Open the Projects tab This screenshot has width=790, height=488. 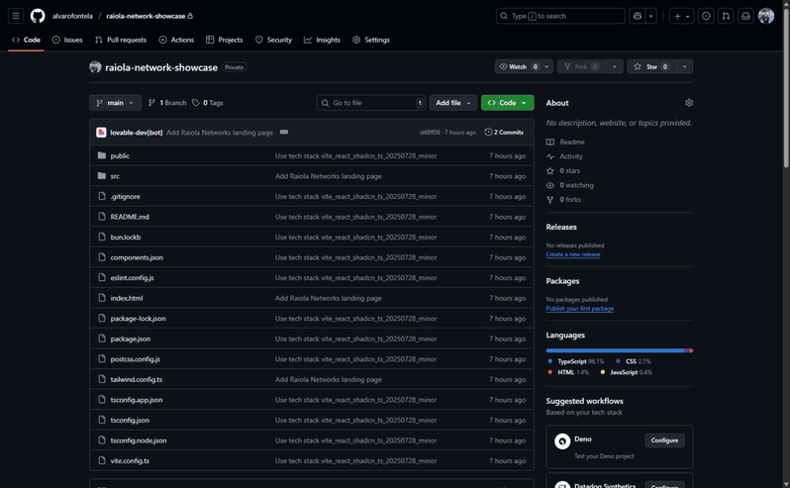[224, 40]
